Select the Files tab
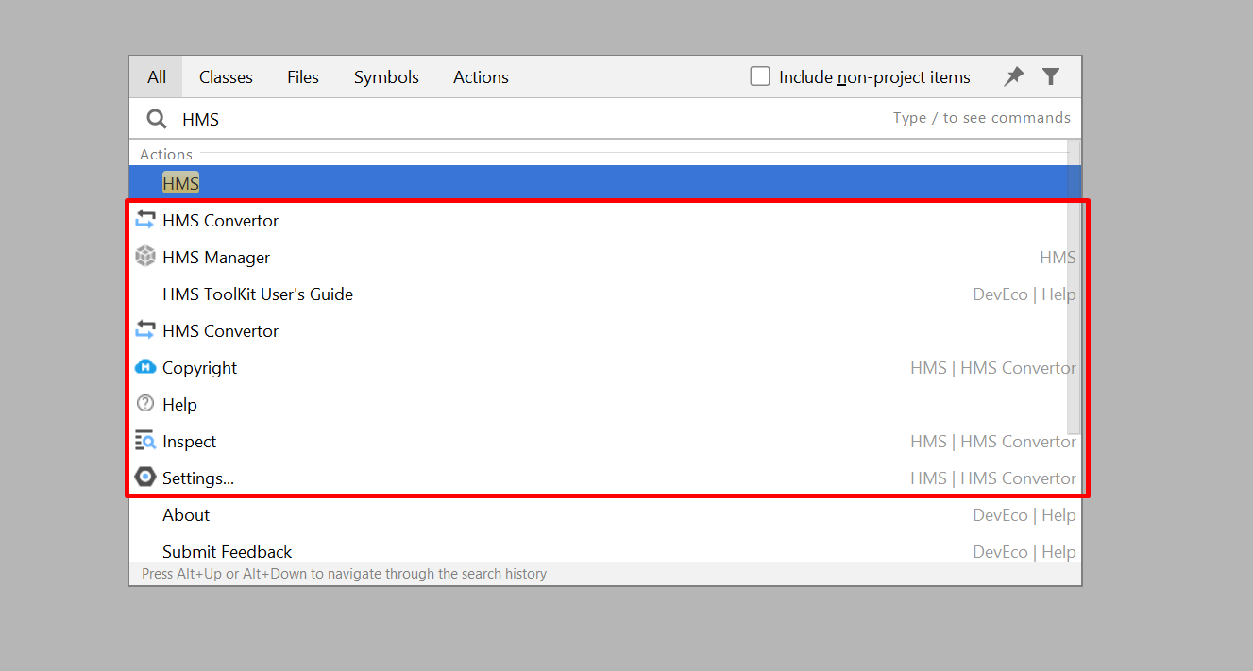The image size is (1253, 671). tap(303, 77)
